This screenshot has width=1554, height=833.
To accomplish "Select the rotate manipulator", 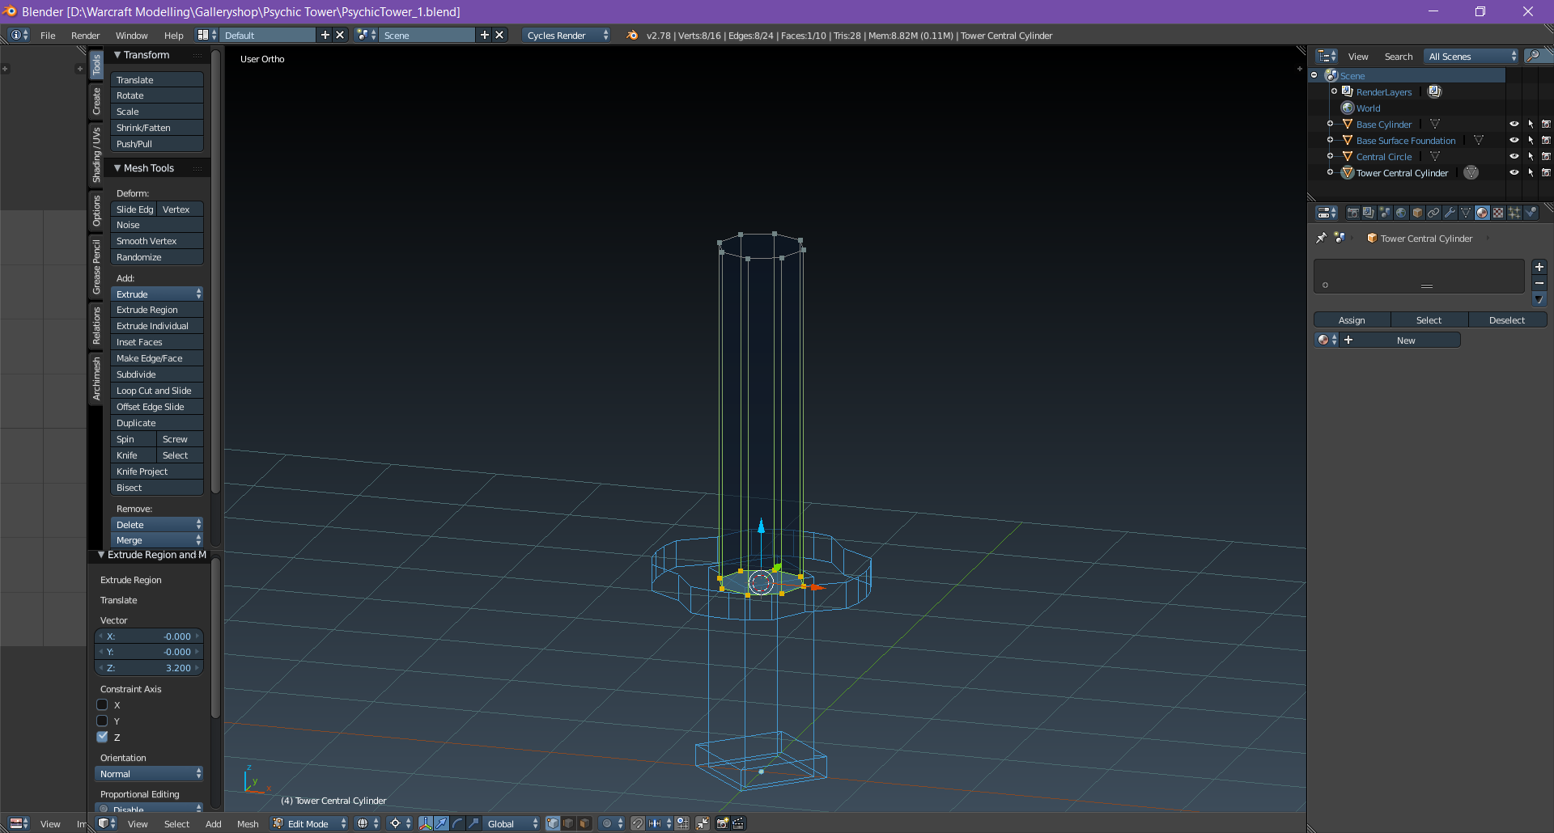I will [x=458, y=823].
